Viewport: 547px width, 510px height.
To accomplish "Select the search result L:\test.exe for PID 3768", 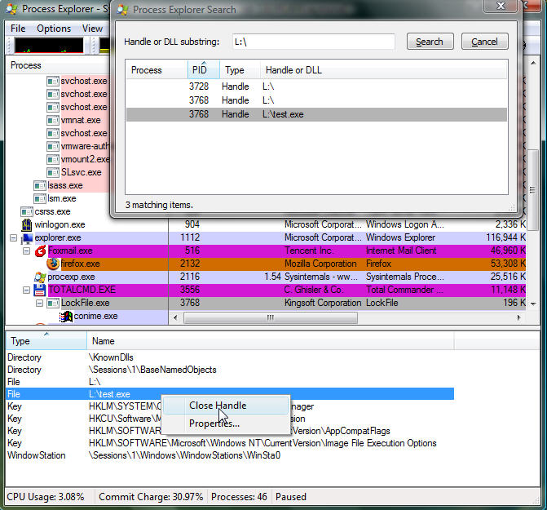I will tap(317, 114).
